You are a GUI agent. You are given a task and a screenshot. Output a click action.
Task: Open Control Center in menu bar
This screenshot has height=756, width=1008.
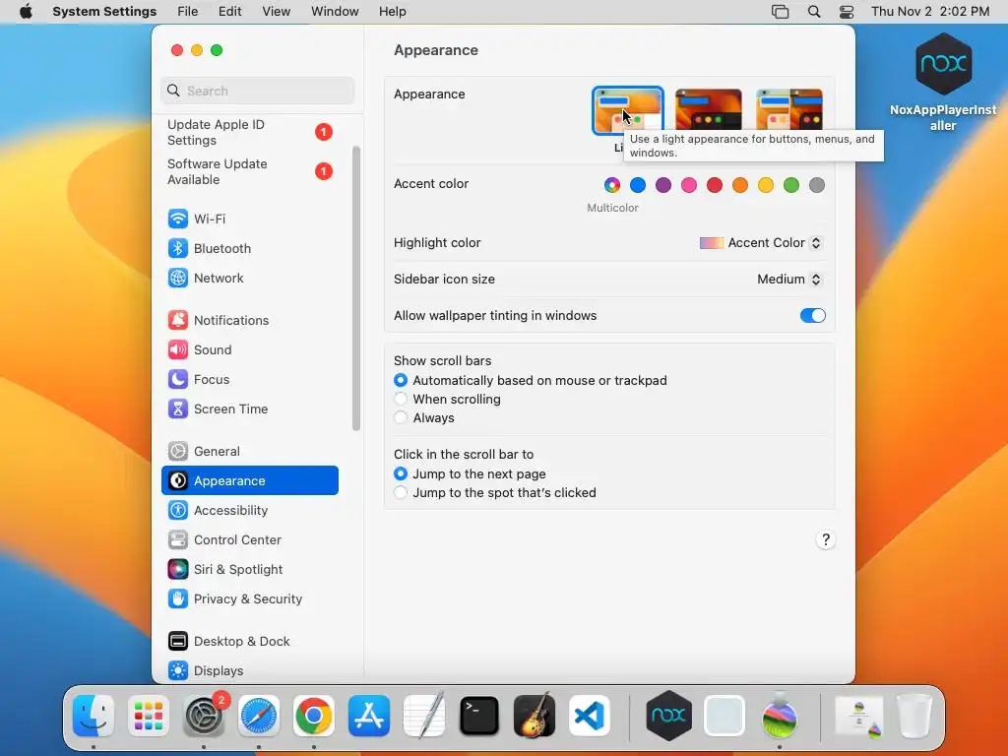(x=847, y=12)
